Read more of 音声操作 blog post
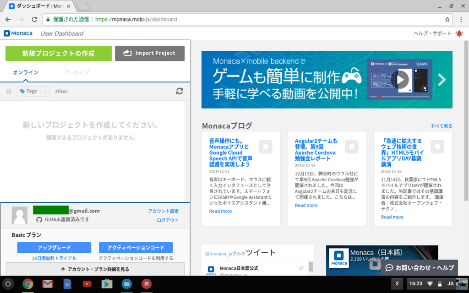This screenshot has width=469, height=293. point(220,211)
